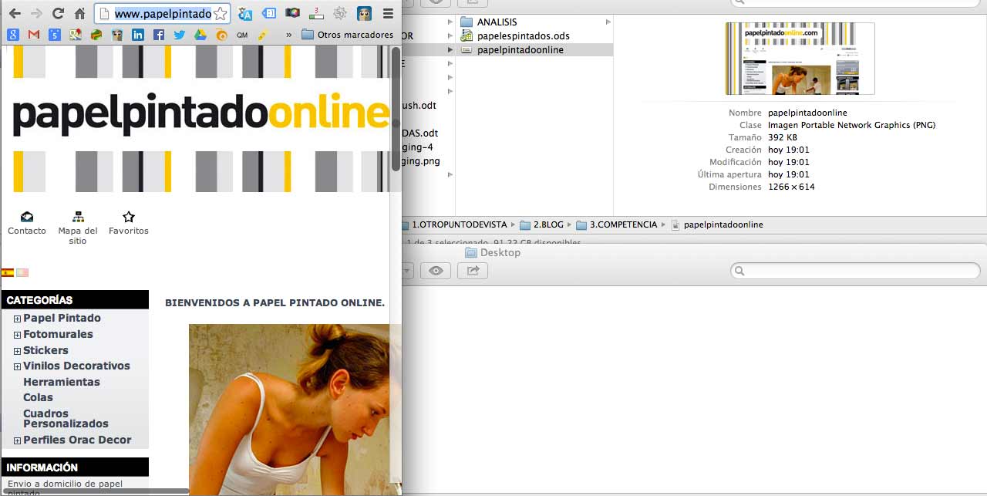Expand the Papel Pintado category
This screenshot has height=496, width=987.
[16, 318]
